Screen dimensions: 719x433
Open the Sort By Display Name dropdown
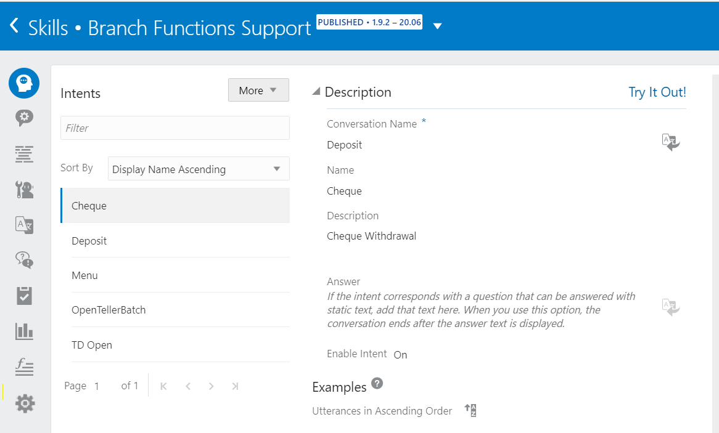[x=199, y=169]
